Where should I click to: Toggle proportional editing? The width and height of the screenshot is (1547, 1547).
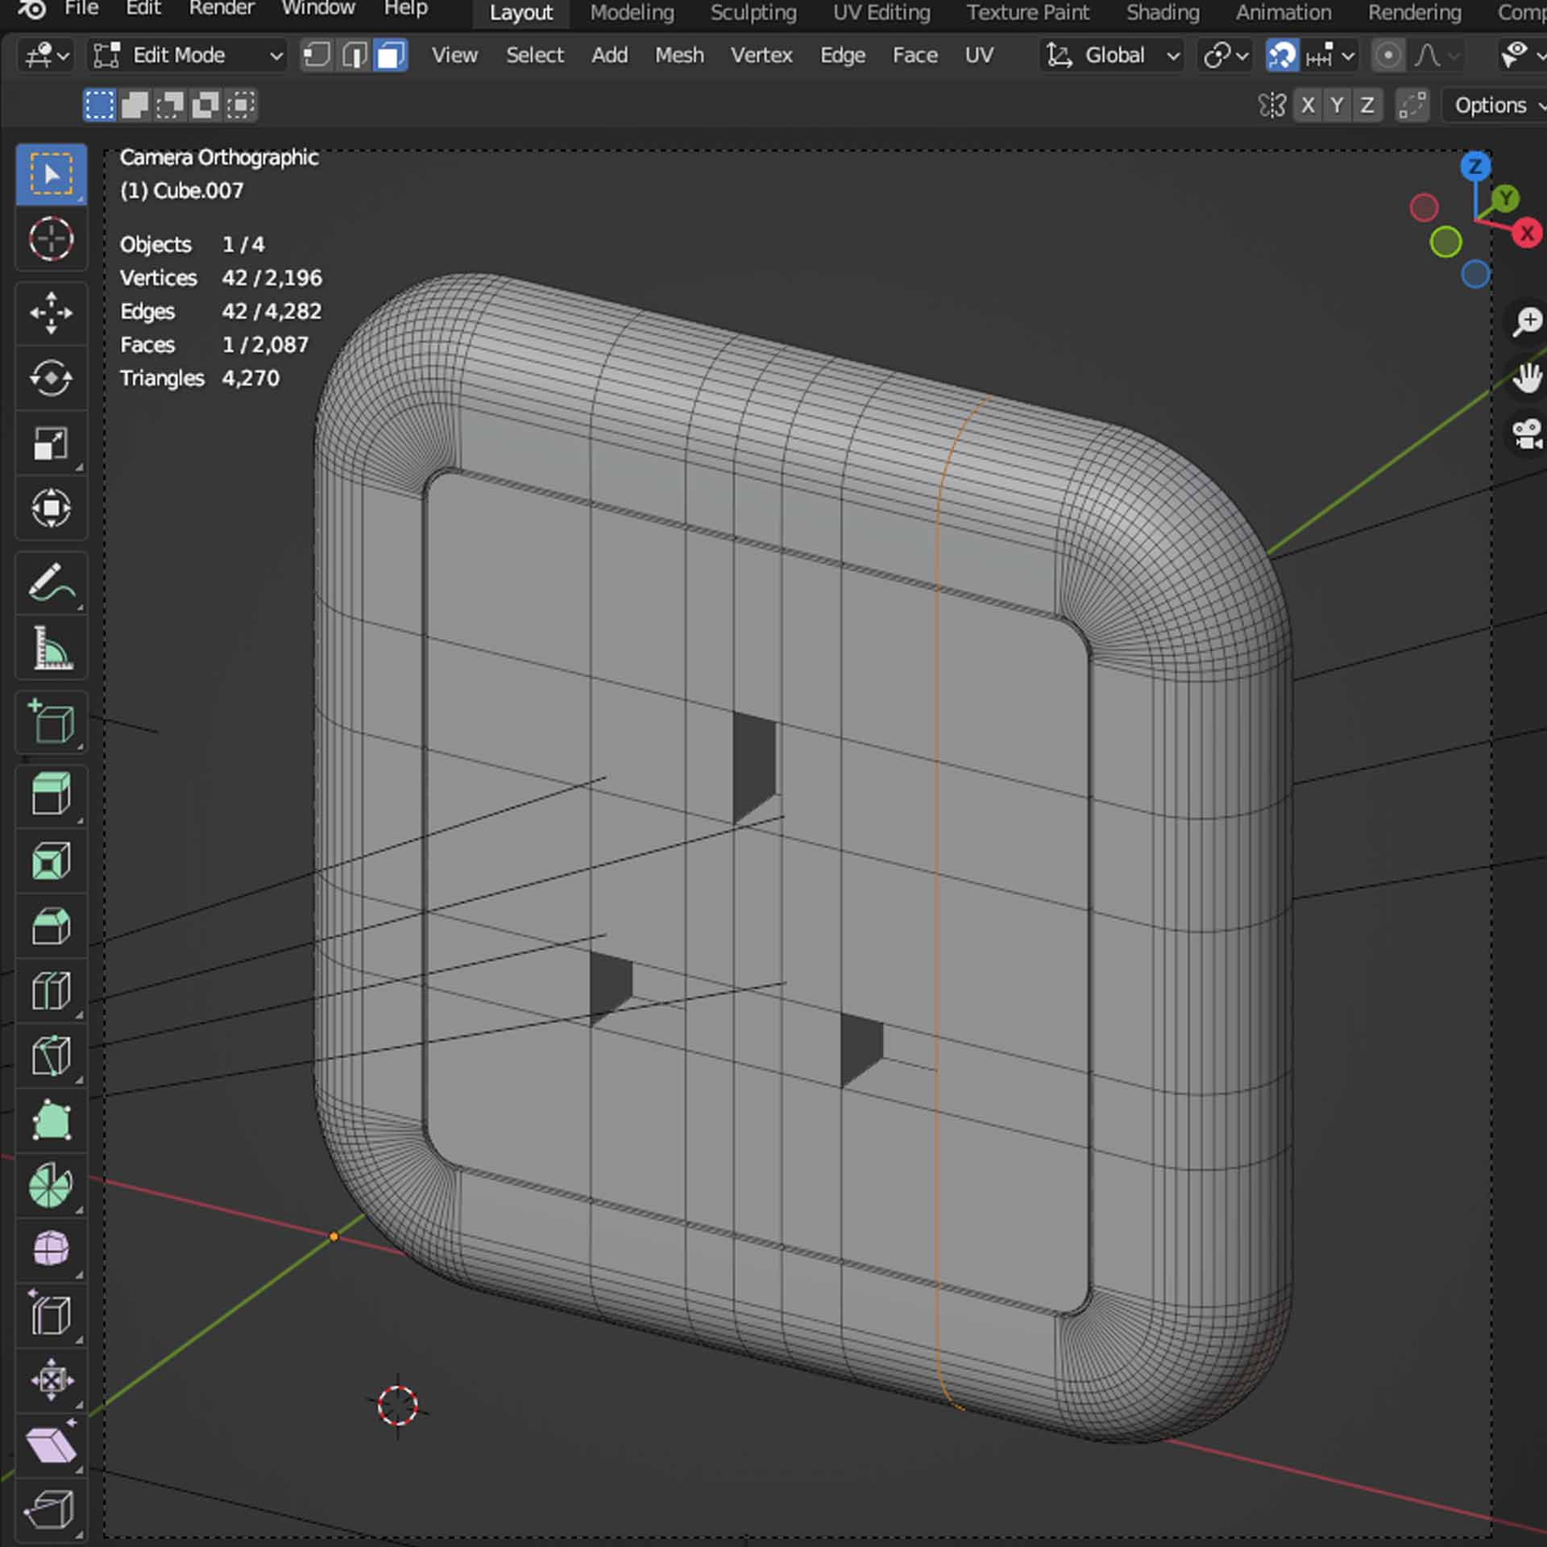point(1387,56)
